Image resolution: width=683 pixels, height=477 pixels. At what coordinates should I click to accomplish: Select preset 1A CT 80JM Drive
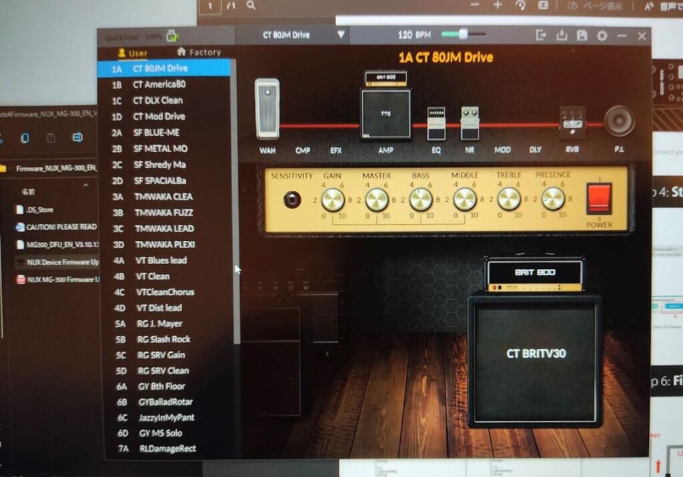point(164,69)
